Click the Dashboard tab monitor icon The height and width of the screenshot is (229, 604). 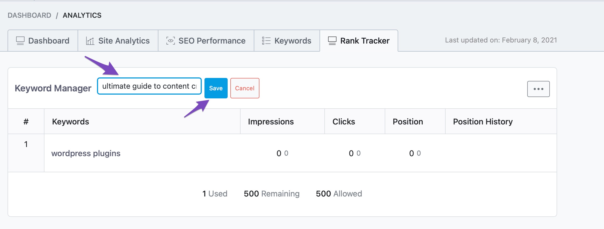[x=20, y=41]
